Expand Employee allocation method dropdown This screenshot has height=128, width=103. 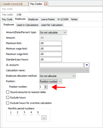point(58,76)
